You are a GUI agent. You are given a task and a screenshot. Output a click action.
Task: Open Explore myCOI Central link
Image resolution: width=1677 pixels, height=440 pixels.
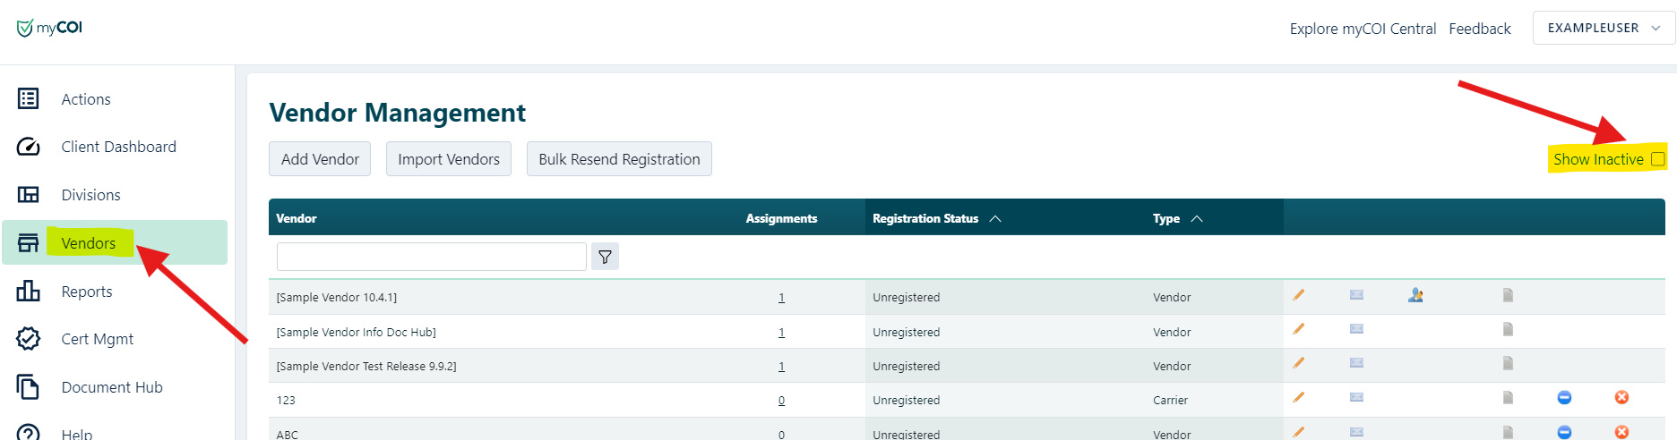[1363, 29]
